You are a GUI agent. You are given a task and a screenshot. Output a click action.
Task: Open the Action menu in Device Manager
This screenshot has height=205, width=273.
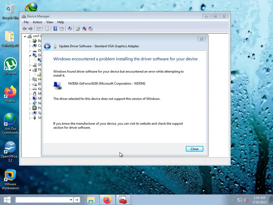pyautogui.click(x=37, y=22)
